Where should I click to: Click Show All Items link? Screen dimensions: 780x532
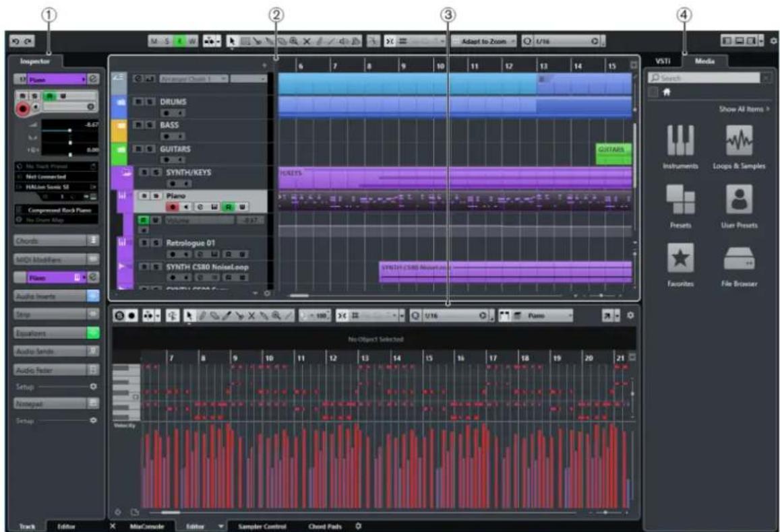pos(744,109)
